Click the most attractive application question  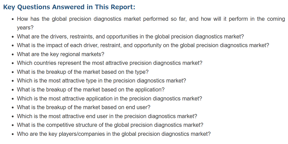109,98
